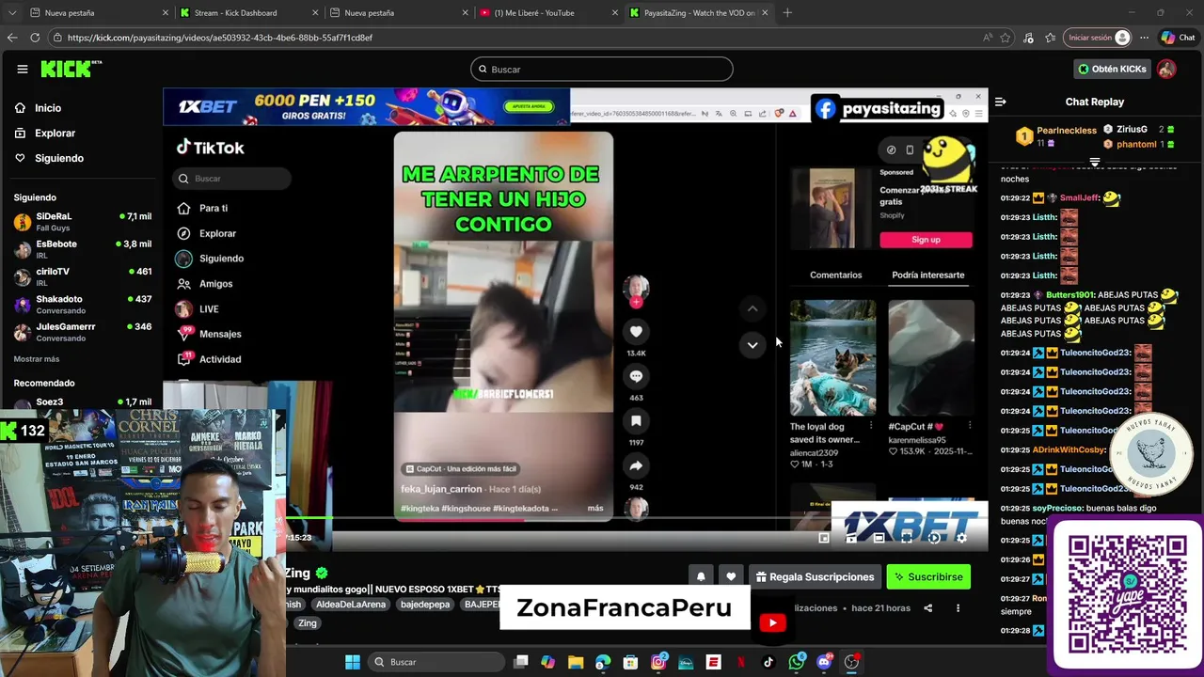Open browser settings and more ellipsis menu

pyautogui.click(x=1144, y=38)
